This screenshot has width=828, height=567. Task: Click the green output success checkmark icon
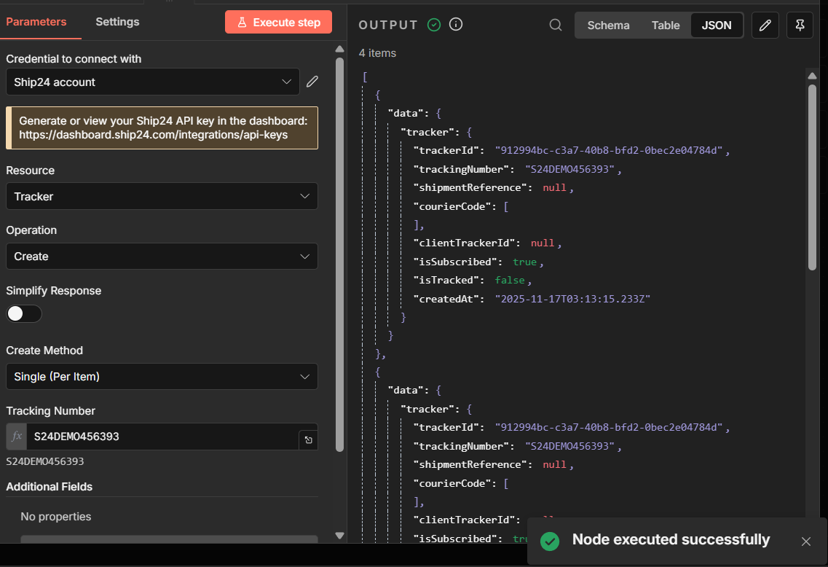click(434, 25)
